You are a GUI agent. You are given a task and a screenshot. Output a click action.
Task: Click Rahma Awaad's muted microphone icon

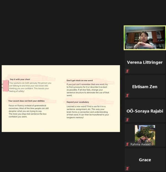(127, 144)
